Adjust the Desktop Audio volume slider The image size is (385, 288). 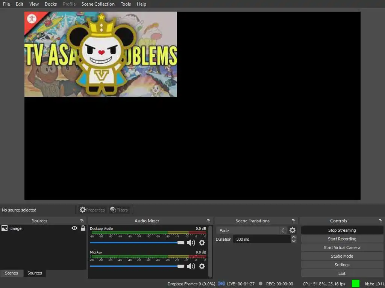point(137,243)
